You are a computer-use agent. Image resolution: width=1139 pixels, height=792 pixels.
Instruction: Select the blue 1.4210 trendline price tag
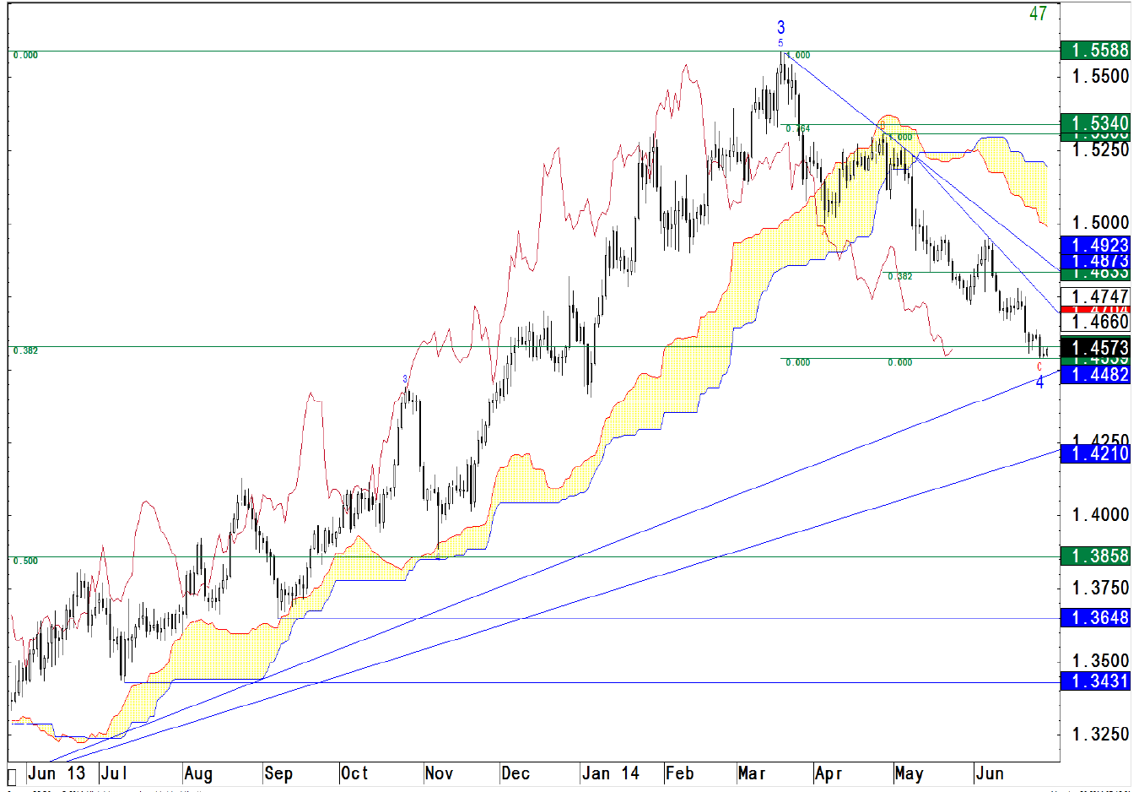pyautogui.click(x=1095, y=454)
